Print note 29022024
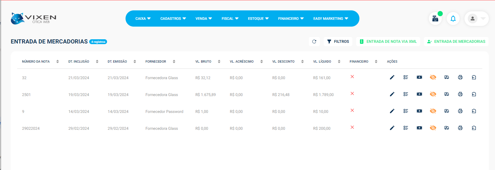Image resolution: width=495 pixels, height=170 pixels. [x=460, y=128]
